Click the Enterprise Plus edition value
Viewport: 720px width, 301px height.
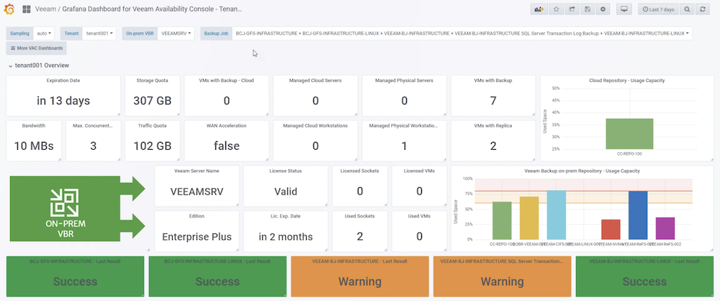point(197,237)
